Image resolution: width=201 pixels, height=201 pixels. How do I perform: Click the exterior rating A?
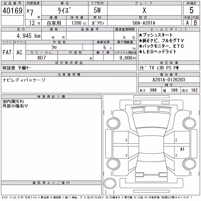[187, 23]
